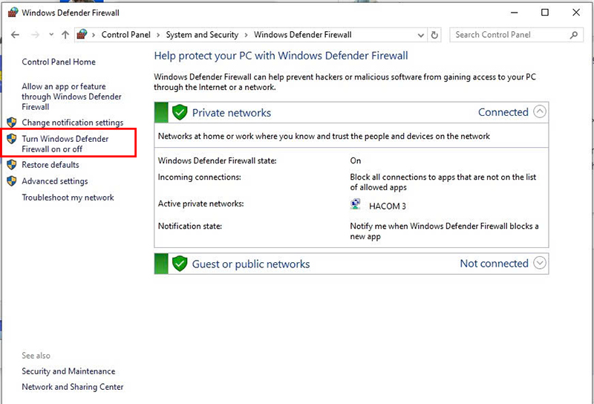594x404 pixels.
Task: Open Troubleshoot my network link
Action: pos(68,198)
